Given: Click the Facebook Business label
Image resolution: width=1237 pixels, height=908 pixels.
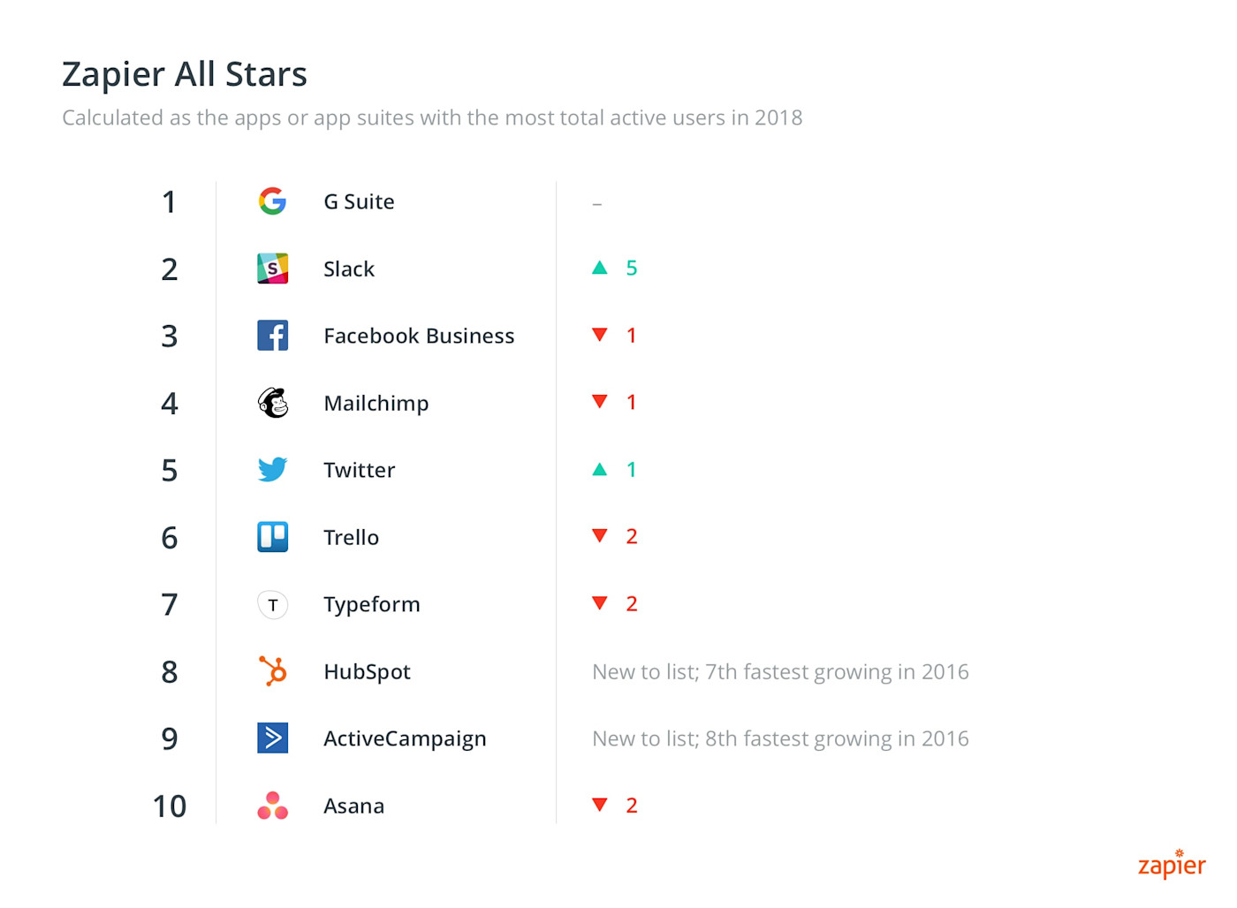Looking at the screenshot, I should coord(419,336).
